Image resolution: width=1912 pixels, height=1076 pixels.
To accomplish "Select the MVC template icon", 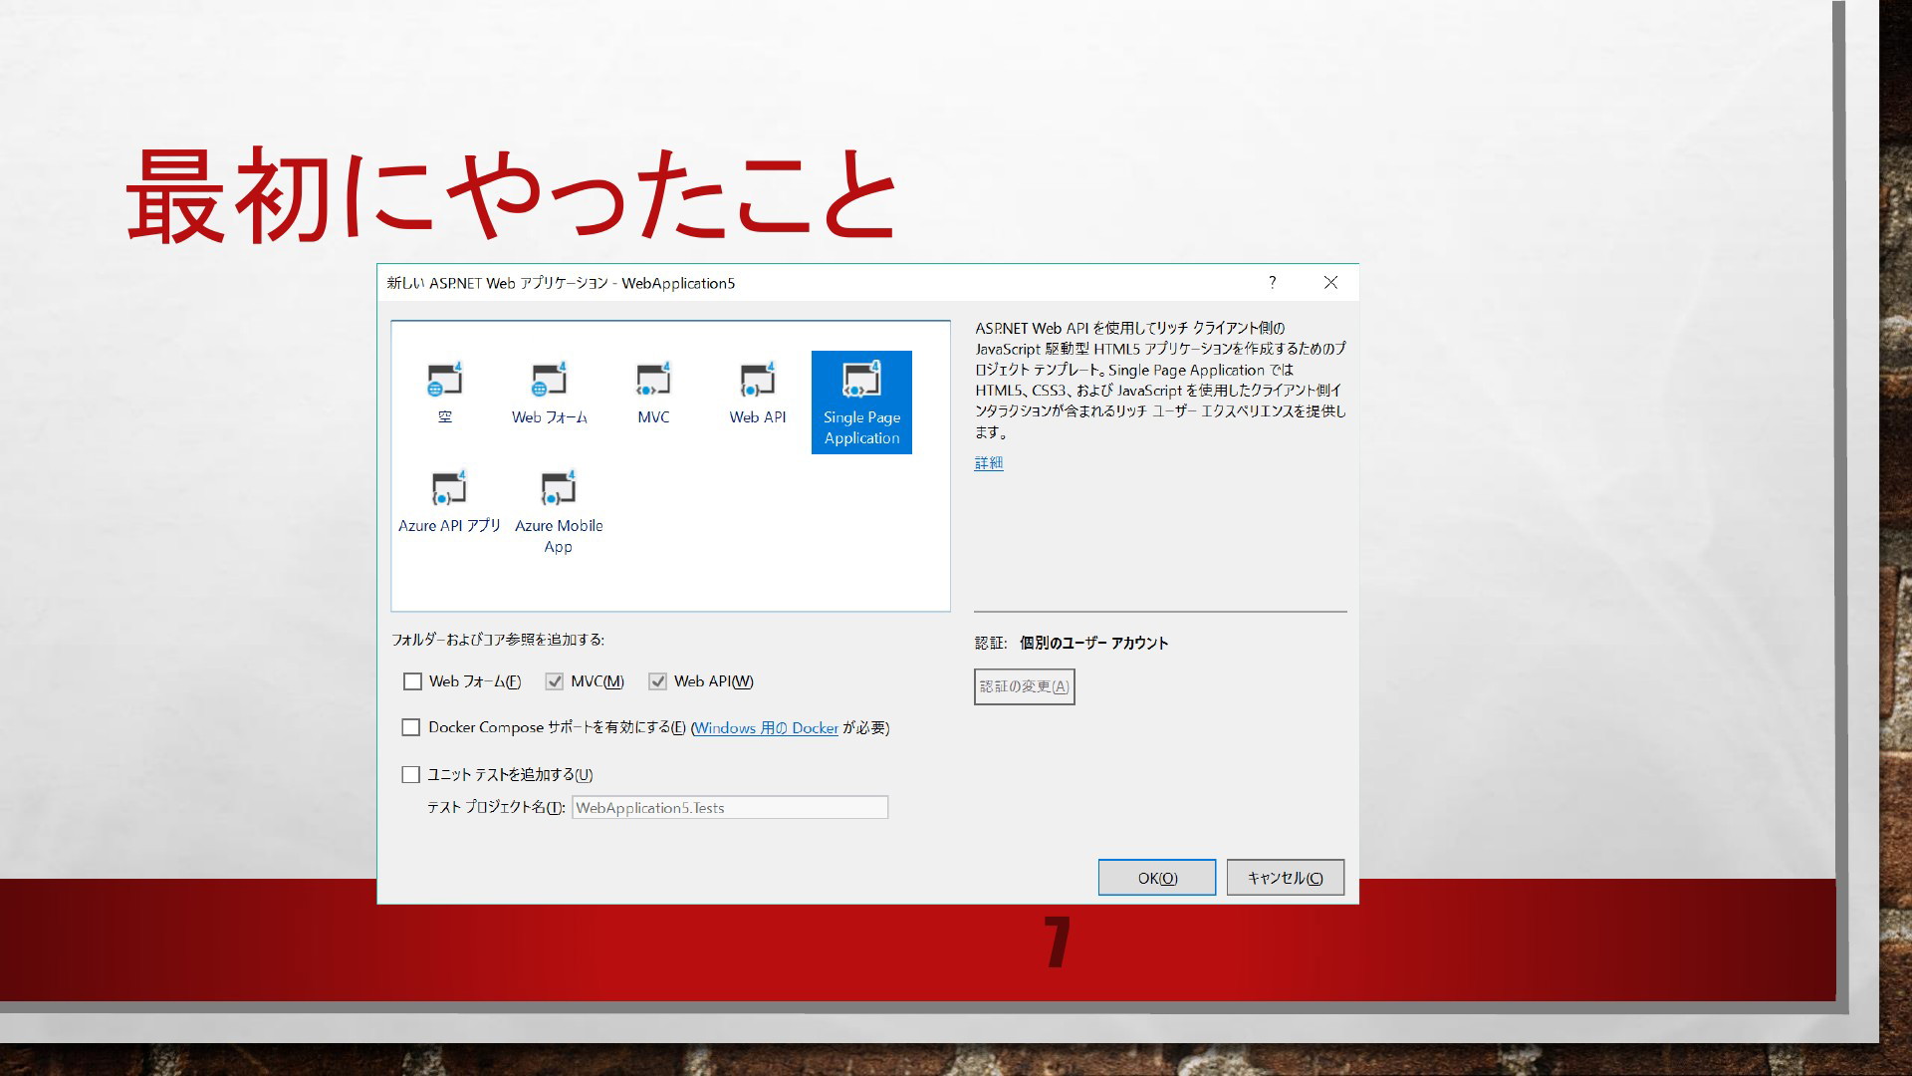I will tap(653, 393).
